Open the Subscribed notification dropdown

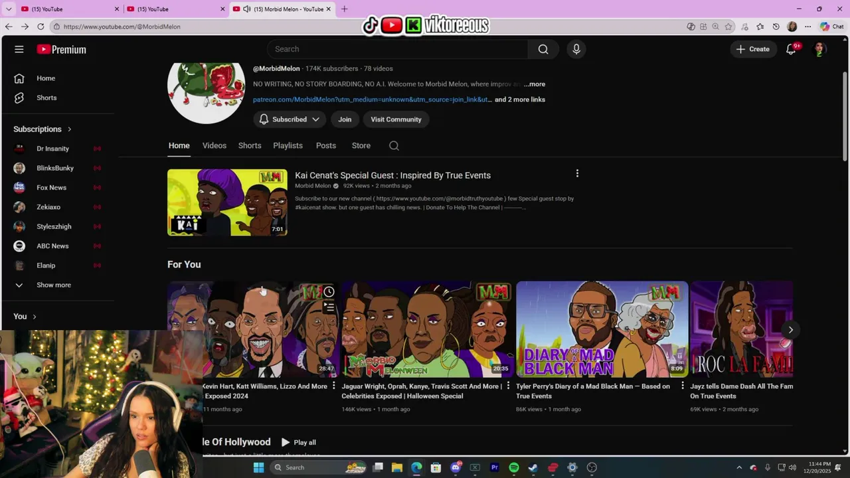[290, 119]
